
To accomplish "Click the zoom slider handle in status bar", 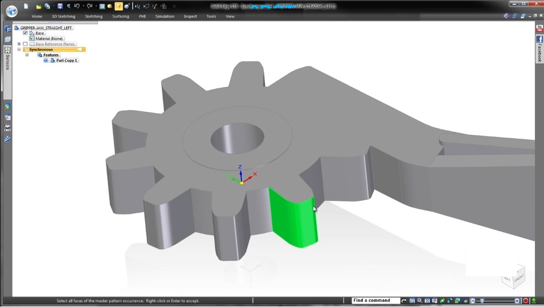I will tap(482, 301).
